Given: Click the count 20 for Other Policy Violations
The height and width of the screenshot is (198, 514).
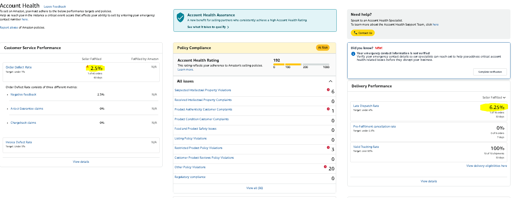Looking at the screenshot, I should pyautogui.click(x=332, y=169).
